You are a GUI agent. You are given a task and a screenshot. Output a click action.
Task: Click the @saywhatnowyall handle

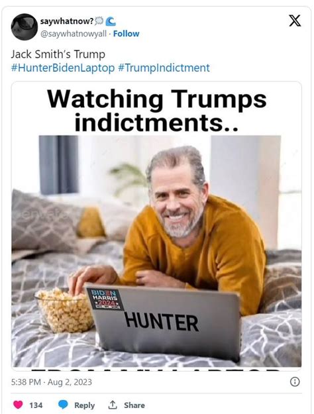coord(74,34)
